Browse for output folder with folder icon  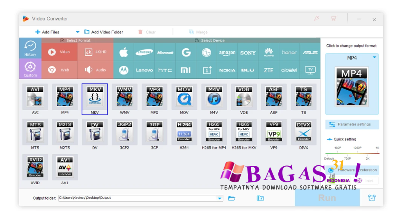click(x=232, y=198)
